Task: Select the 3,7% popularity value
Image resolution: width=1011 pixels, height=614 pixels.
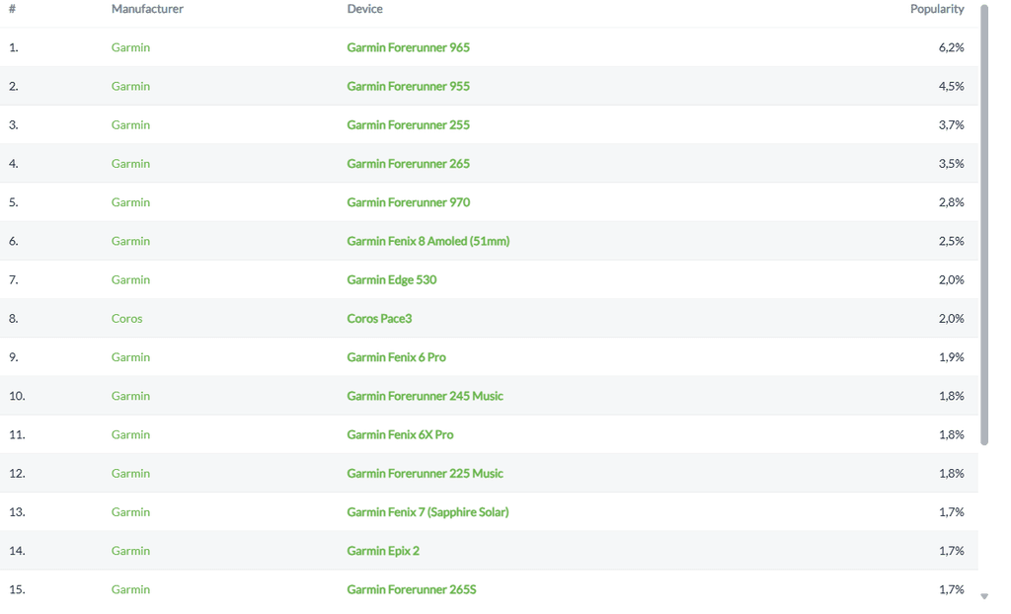Action: 951,124
